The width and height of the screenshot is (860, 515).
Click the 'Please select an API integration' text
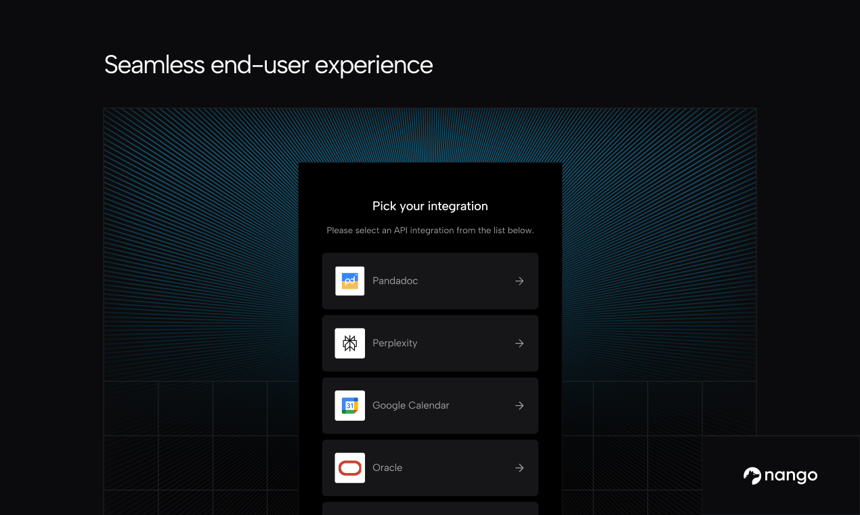pyautogui.click(x=430, y=230)
